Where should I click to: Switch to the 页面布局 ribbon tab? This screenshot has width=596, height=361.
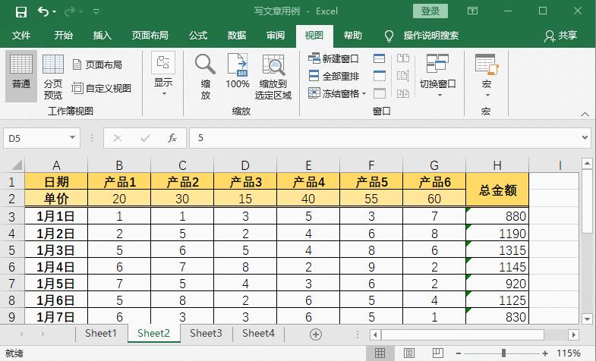click(x=150, y=36)
